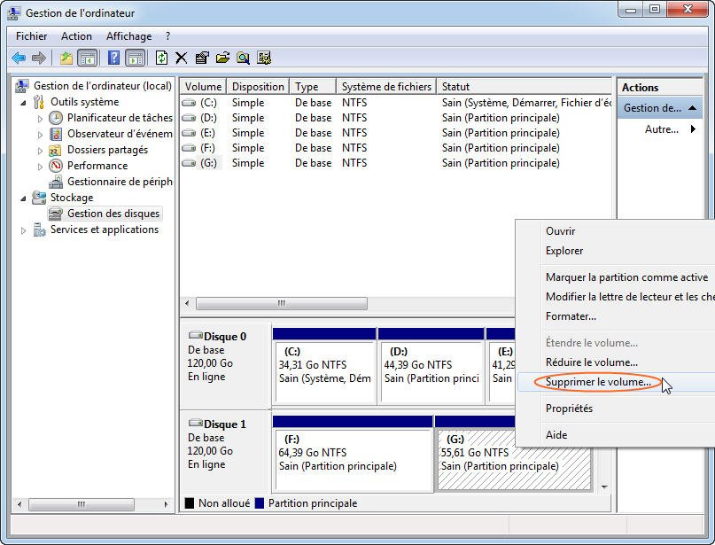Open the Fichier menu
This screenshot has height=545, width=715.
coord(32,36)
